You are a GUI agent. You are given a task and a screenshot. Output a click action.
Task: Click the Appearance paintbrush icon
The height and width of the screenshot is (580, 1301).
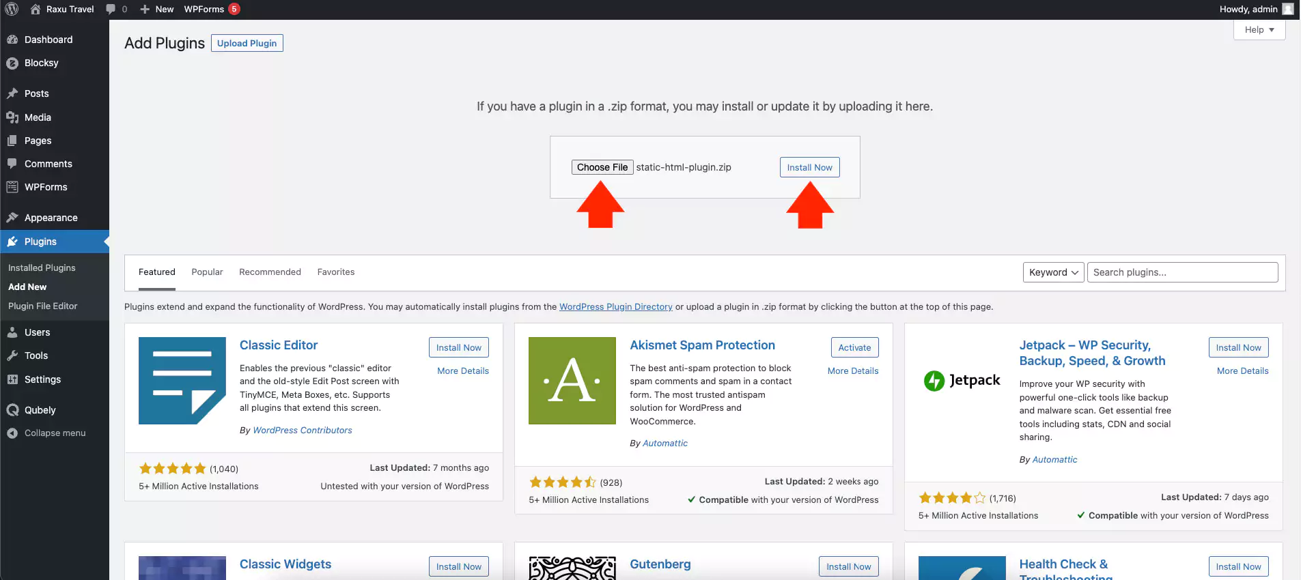click(x=12, y=218)
